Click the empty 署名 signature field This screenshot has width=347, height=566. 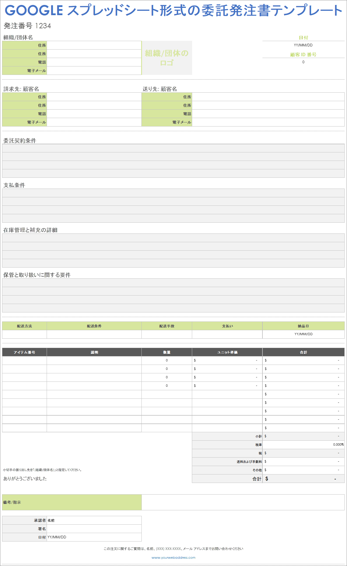94,529
